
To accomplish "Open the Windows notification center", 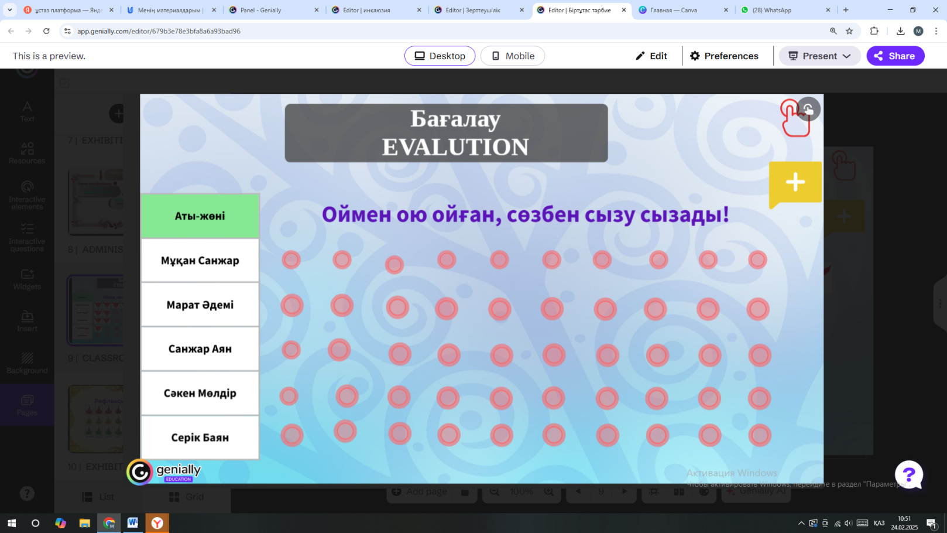I will tap(931, 523).
